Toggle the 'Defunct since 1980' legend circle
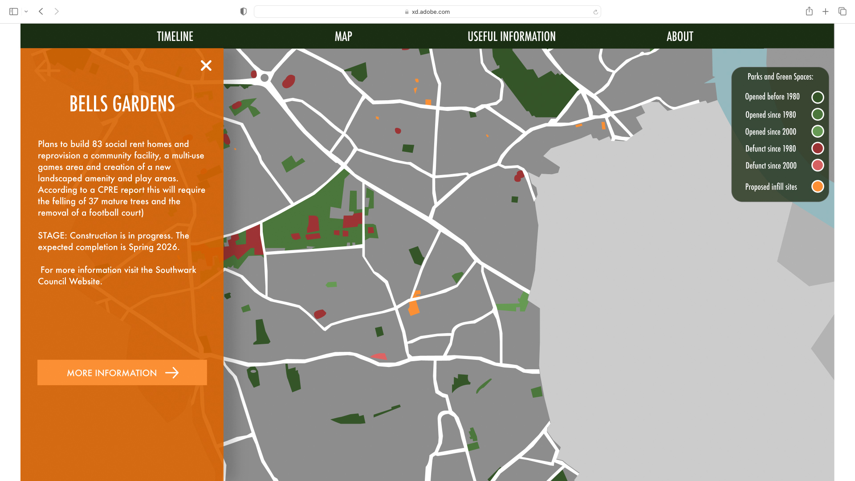This screenshot has width=855, height=481. coord(818,148)
